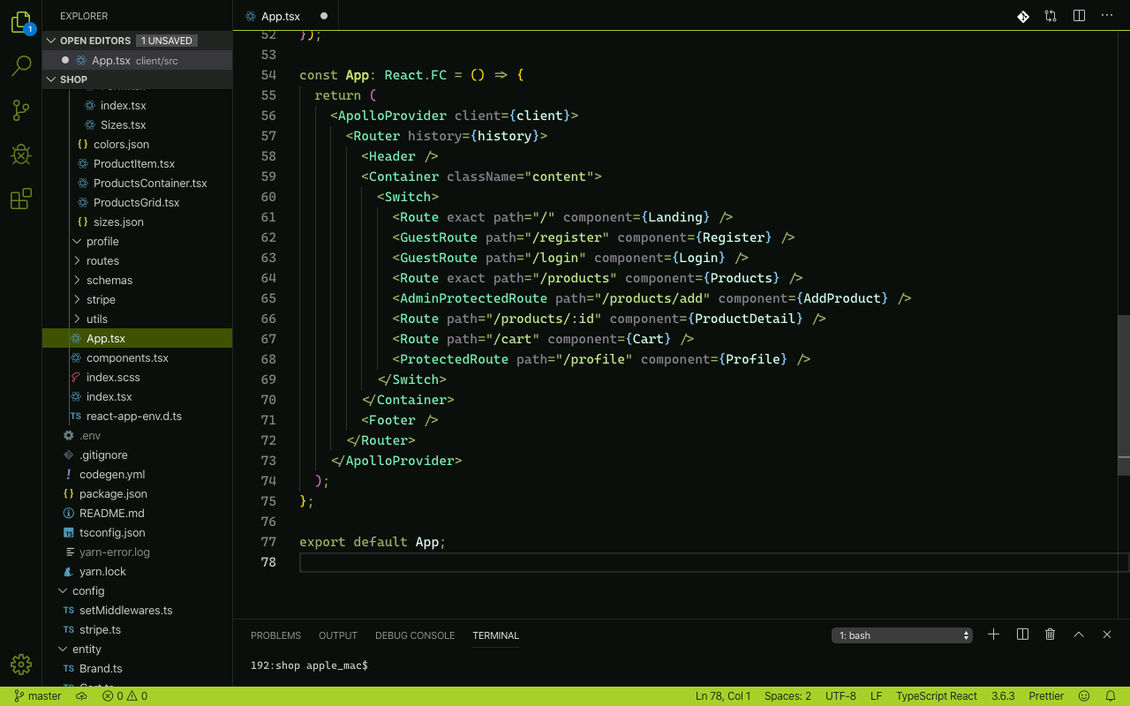Click the Split Editor icon

click(1078, 15)
